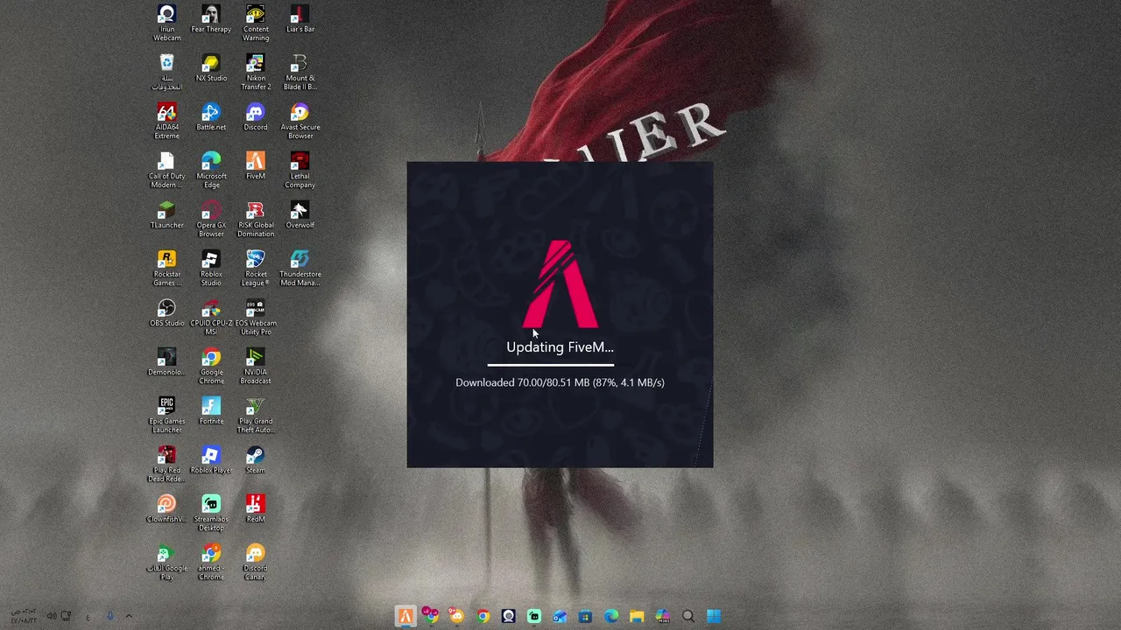Click the Lethal Company desktop icon

click(300, 170)
